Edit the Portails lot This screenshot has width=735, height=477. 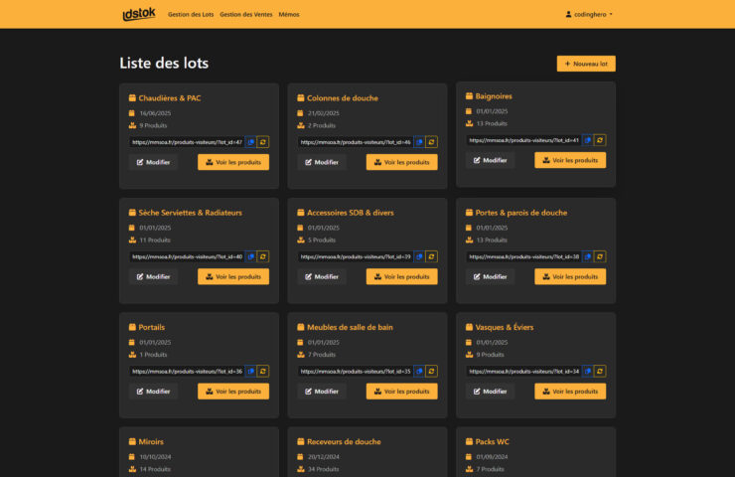(x=153, y=392)
